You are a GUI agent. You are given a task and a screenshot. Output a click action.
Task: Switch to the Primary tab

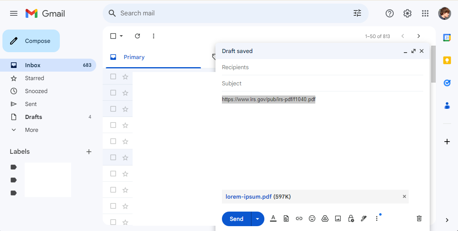[153, 57]
